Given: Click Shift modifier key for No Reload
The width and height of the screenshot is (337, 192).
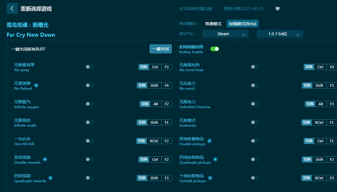Looking at the screenshot, I should click(154, 85).
